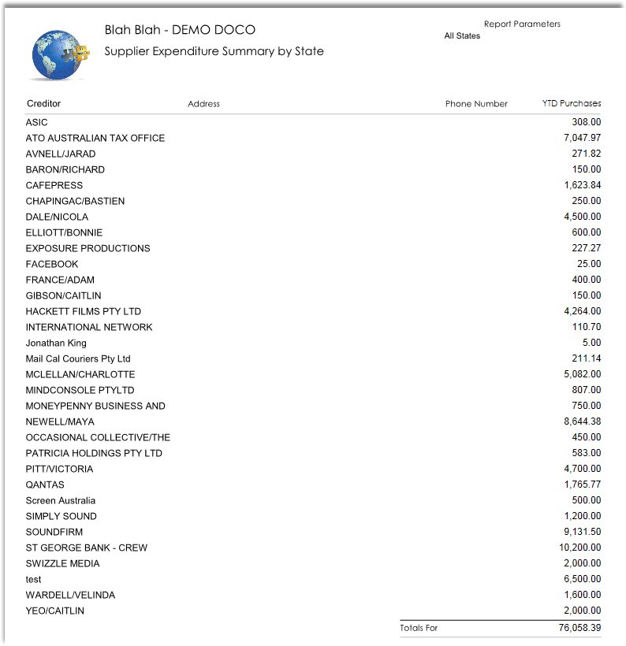Screen dimensions: 626x646
Task: Click the test row amount 6,500.00
Action: click(x=583, y=579)
